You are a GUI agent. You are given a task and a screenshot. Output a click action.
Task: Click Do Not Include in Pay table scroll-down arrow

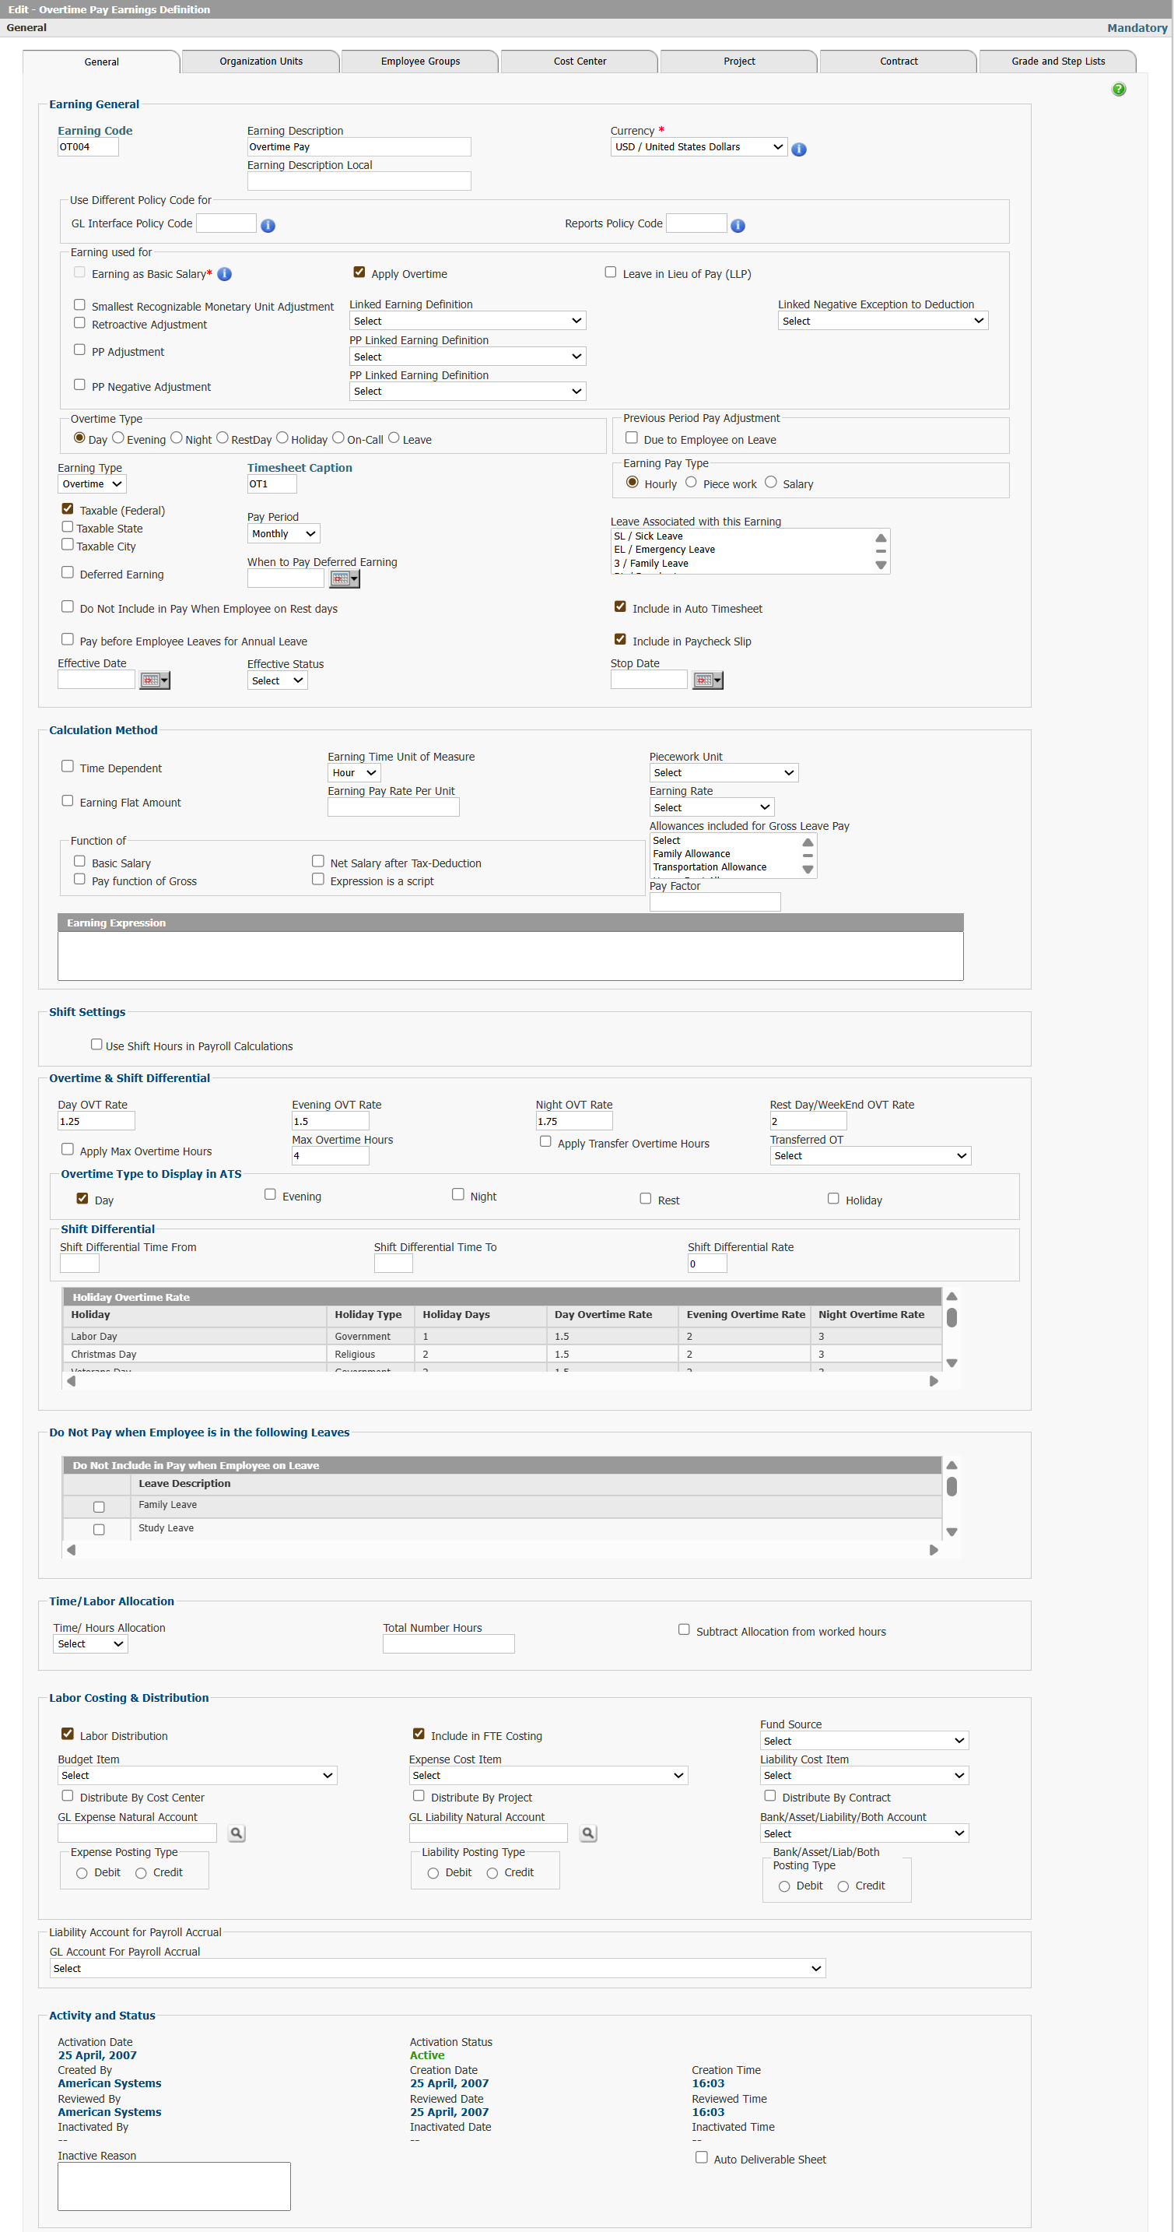(x=951, y=1532)
